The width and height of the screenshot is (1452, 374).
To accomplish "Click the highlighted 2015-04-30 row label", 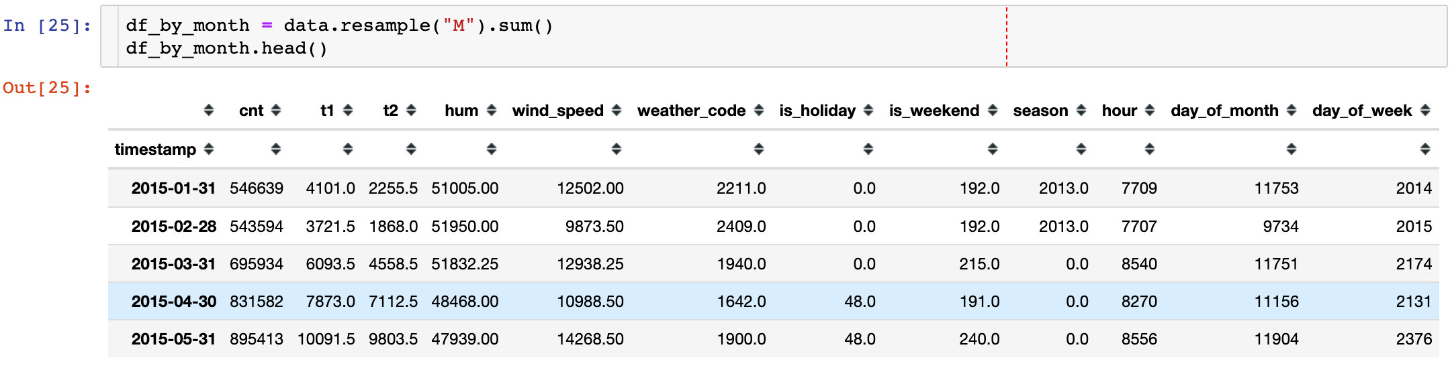I will click(x=173, y=302).
